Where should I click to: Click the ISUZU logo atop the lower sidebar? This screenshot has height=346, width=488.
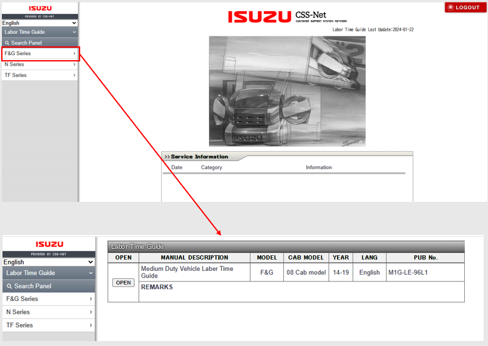coord(49,244)
